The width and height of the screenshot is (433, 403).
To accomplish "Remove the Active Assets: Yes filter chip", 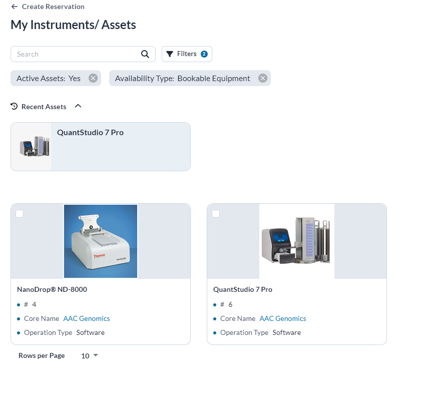I will (93, 78).
